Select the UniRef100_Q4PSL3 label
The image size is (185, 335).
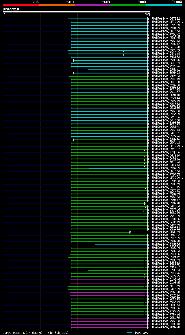pyautogui.click(x=166, y=76)
